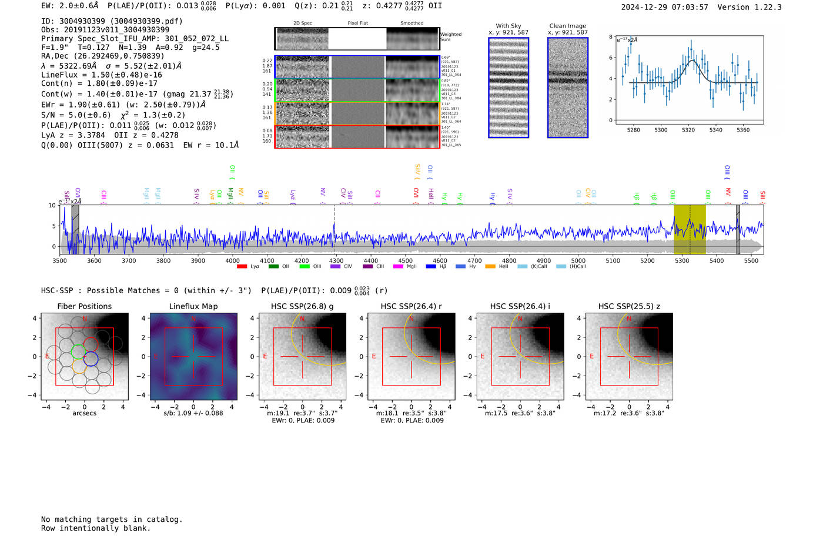
Task: Click the bright green OIII legend swatch
Action: [305, 267]
